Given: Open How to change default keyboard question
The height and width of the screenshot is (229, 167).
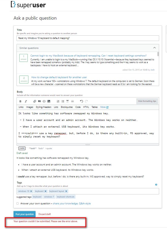Looking at the screenshot, I should coord(59,77).
